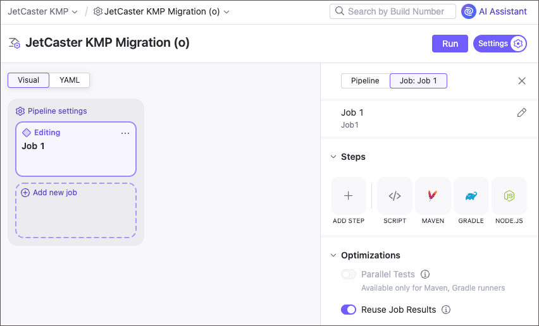
Task: Show Parallel Tests info tooltip icon
Action: (425, 274)
